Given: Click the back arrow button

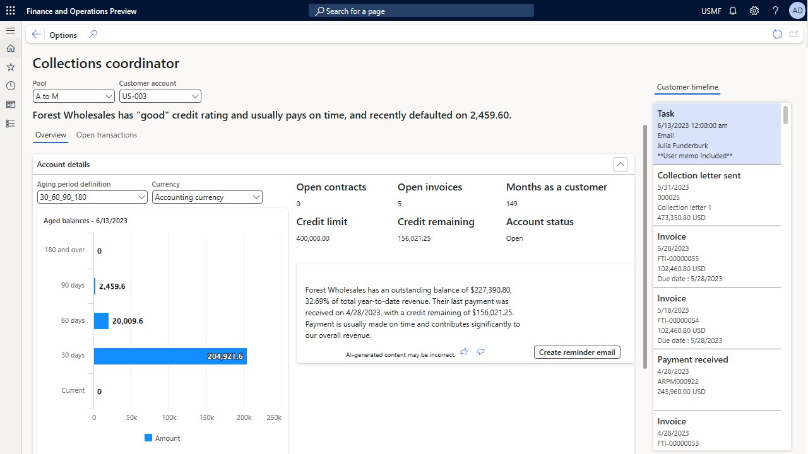Looking at the screenshot, I should tap(36, 35).
